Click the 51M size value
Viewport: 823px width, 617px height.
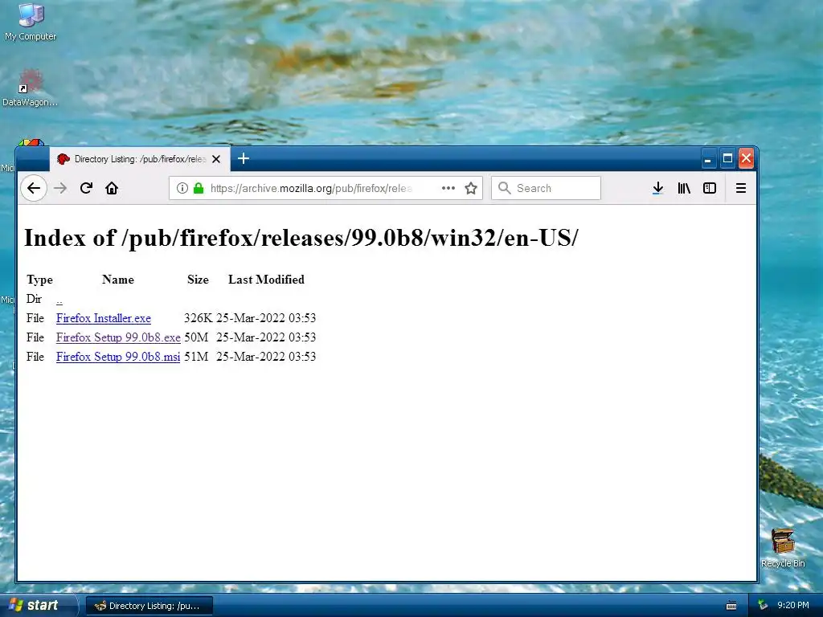pyautogui.click(x=196, y=357)
